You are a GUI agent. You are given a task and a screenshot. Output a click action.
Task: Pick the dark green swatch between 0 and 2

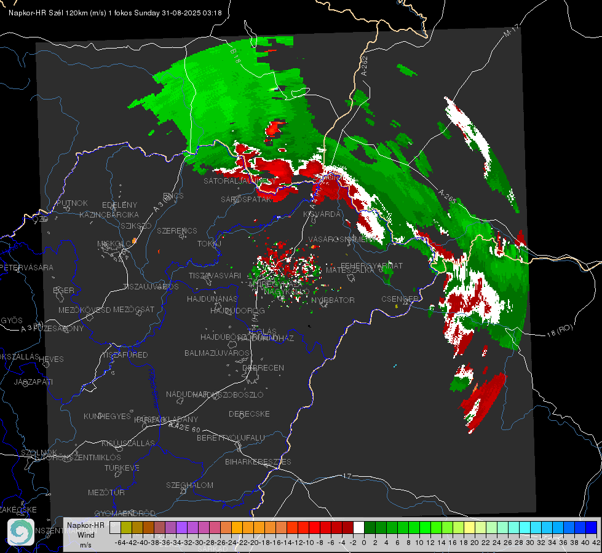[370, 527]
